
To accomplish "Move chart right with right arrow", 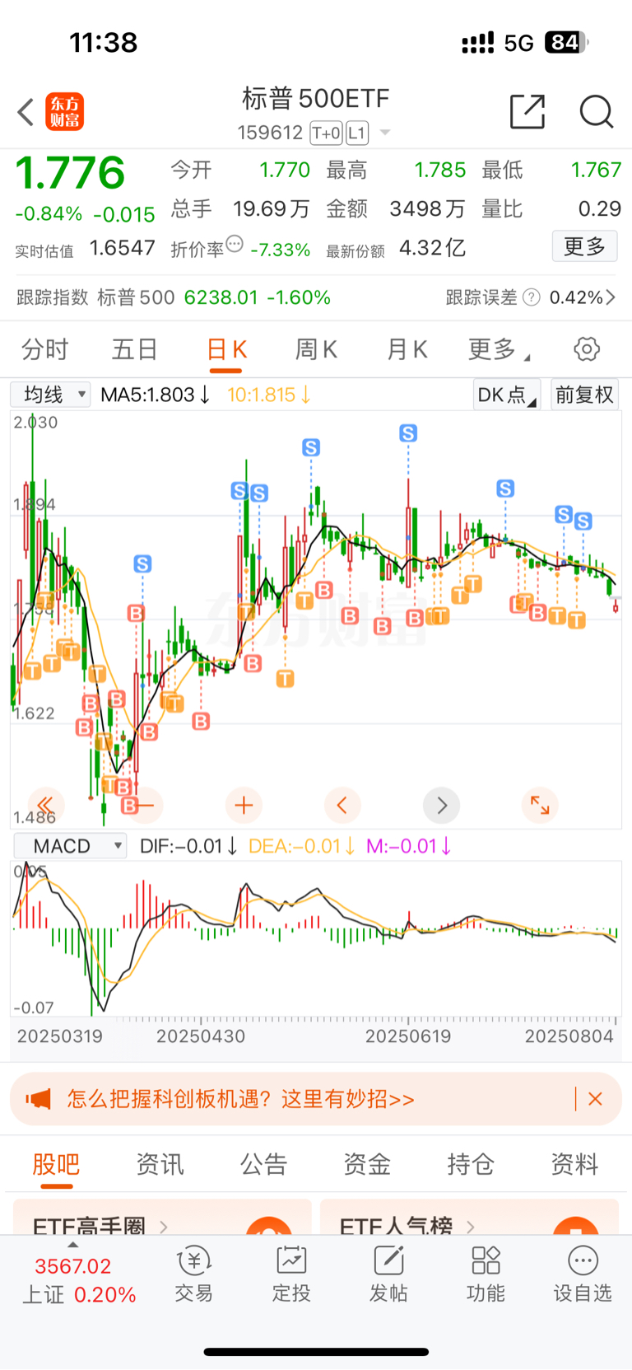I will point(441,805).
